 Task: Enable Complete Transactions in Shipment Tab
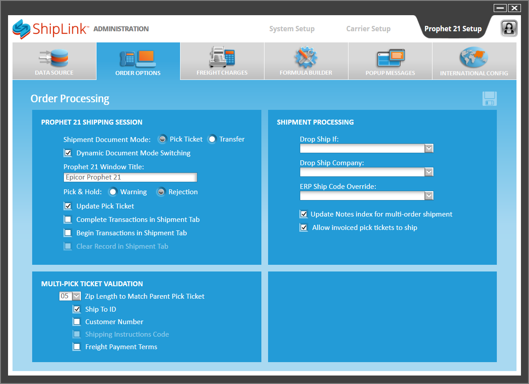[x=68, y=220]
